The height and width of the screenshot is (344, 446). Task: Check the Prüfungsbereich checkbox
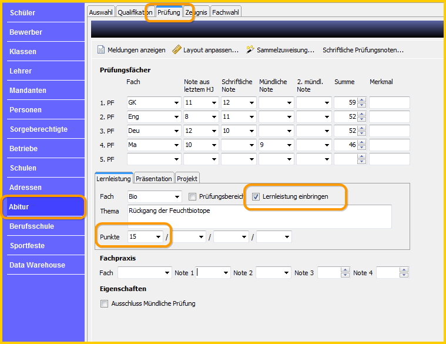(192, 196)
